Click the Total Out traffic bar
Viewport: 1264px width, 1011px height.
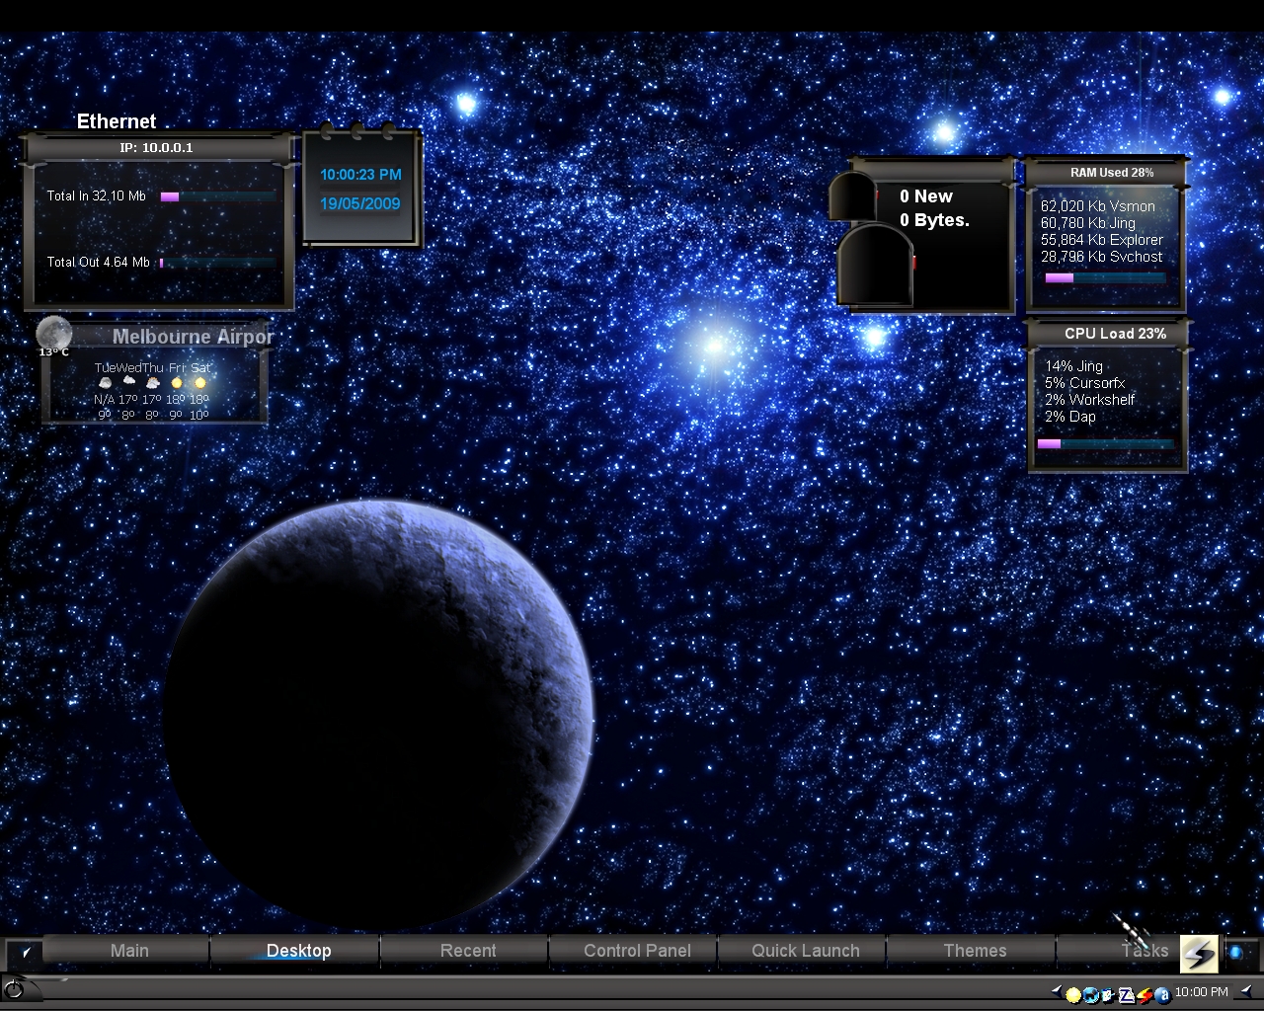(218, 263)
